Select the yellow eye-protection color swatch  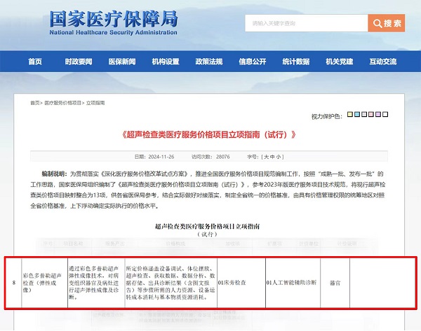[x=350, y=114]
